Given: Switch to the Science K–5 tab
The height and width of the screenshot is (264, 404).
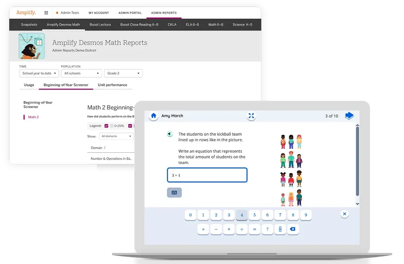Looking at the screenshot, I should click(x=242, y=25).
